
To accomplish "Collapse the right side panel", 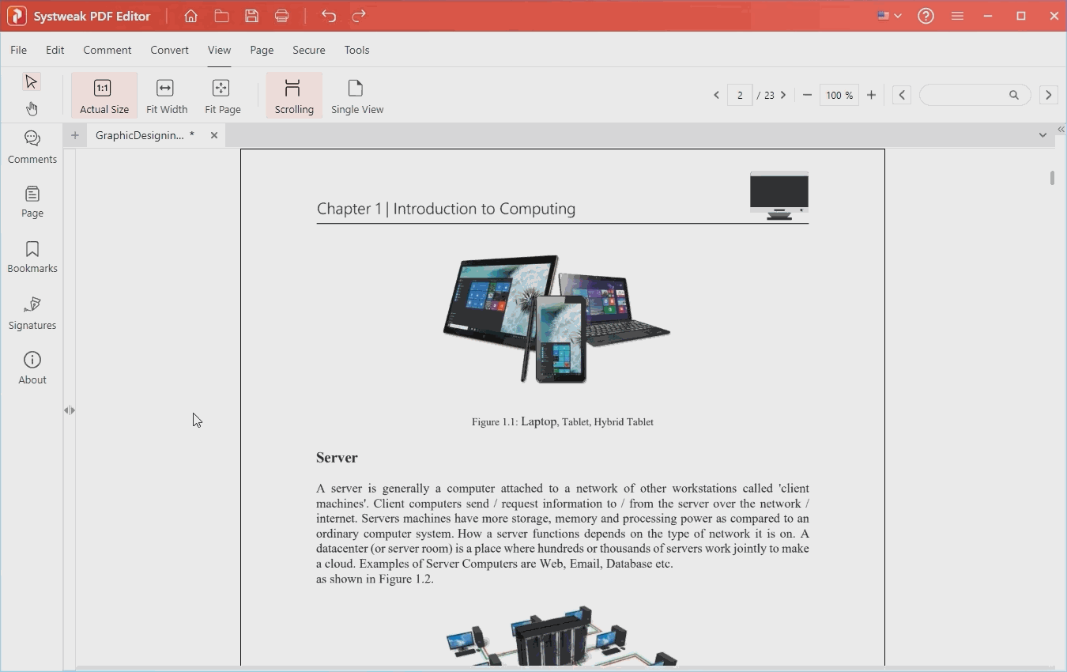I will [x=1061, y=129].
